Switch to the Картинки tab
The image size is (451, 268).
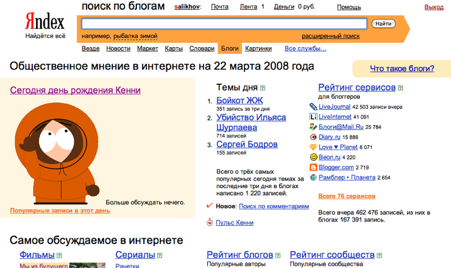[x=258, y=48]
